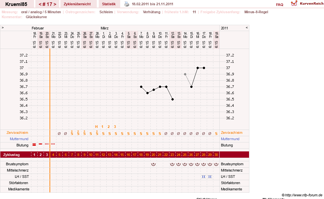Click the 'Glückskurve' comment text
324x199 pixels.
[x=36, y=17]
